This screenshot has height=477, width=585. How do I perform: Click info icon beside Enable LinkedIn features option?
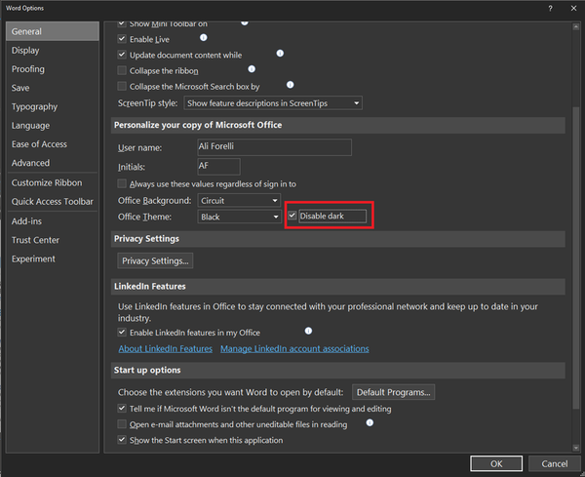tap(309, 332)
